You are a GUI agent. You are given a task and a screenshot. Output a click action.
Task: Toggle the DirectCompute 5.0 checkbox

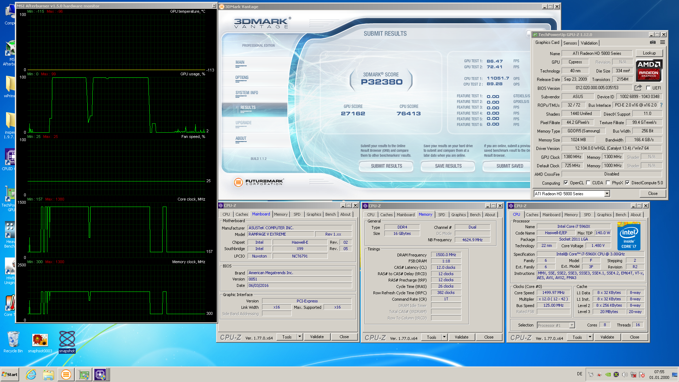pos(627,183)
